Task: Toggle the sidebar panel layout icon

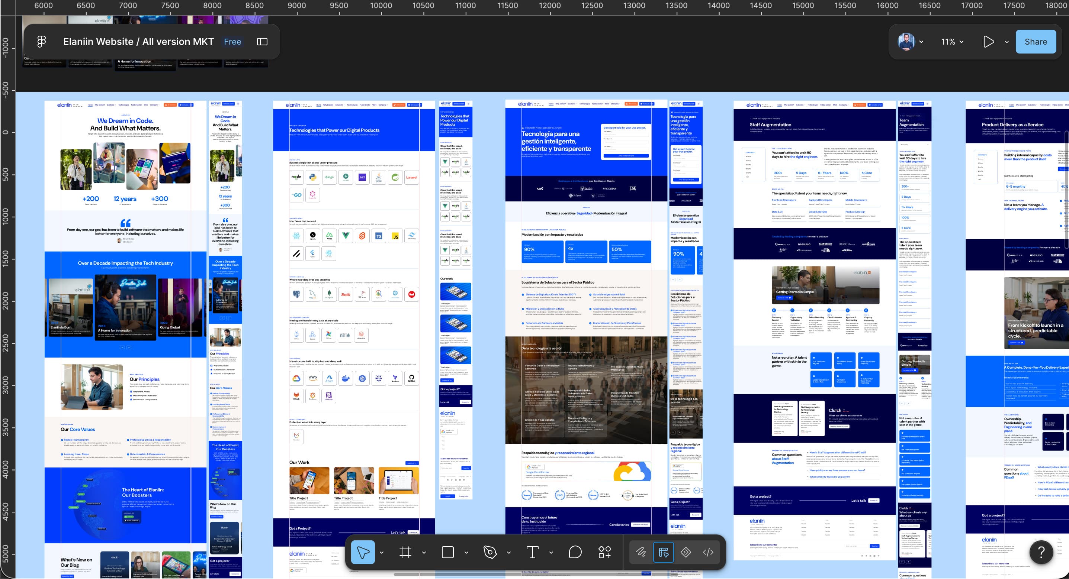Action: (x=262, y=42)
